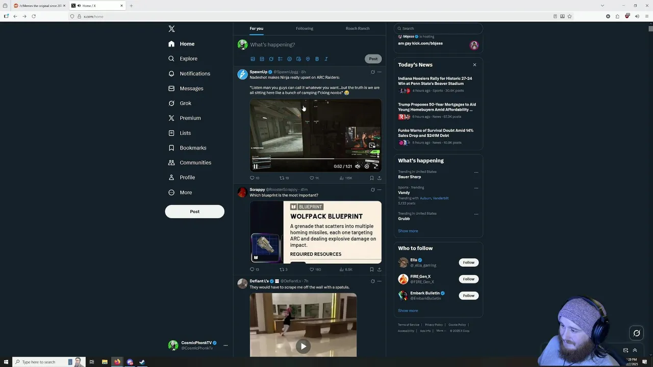
Task: Open Bauer Sharp trend options menu
Action: click(476, 172)
